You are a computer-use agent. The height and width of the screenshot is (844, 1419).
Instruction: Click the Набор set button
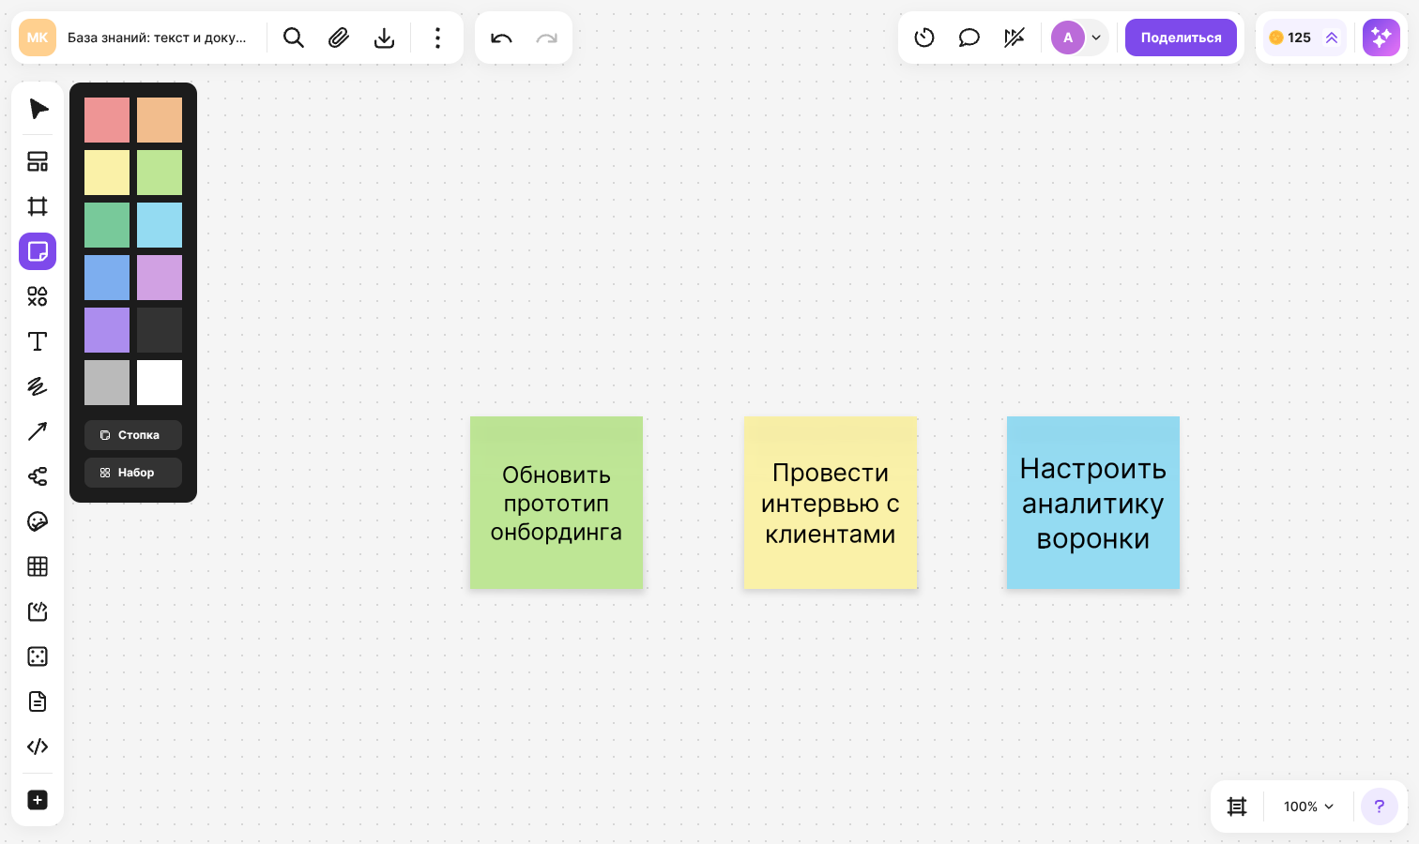(x=133, y=473)
